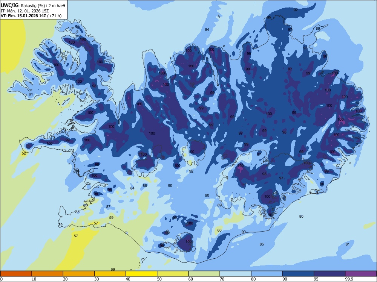377x282 pixels.
Task: Click the legend tick label '99.9'
Action: [349, 279]
